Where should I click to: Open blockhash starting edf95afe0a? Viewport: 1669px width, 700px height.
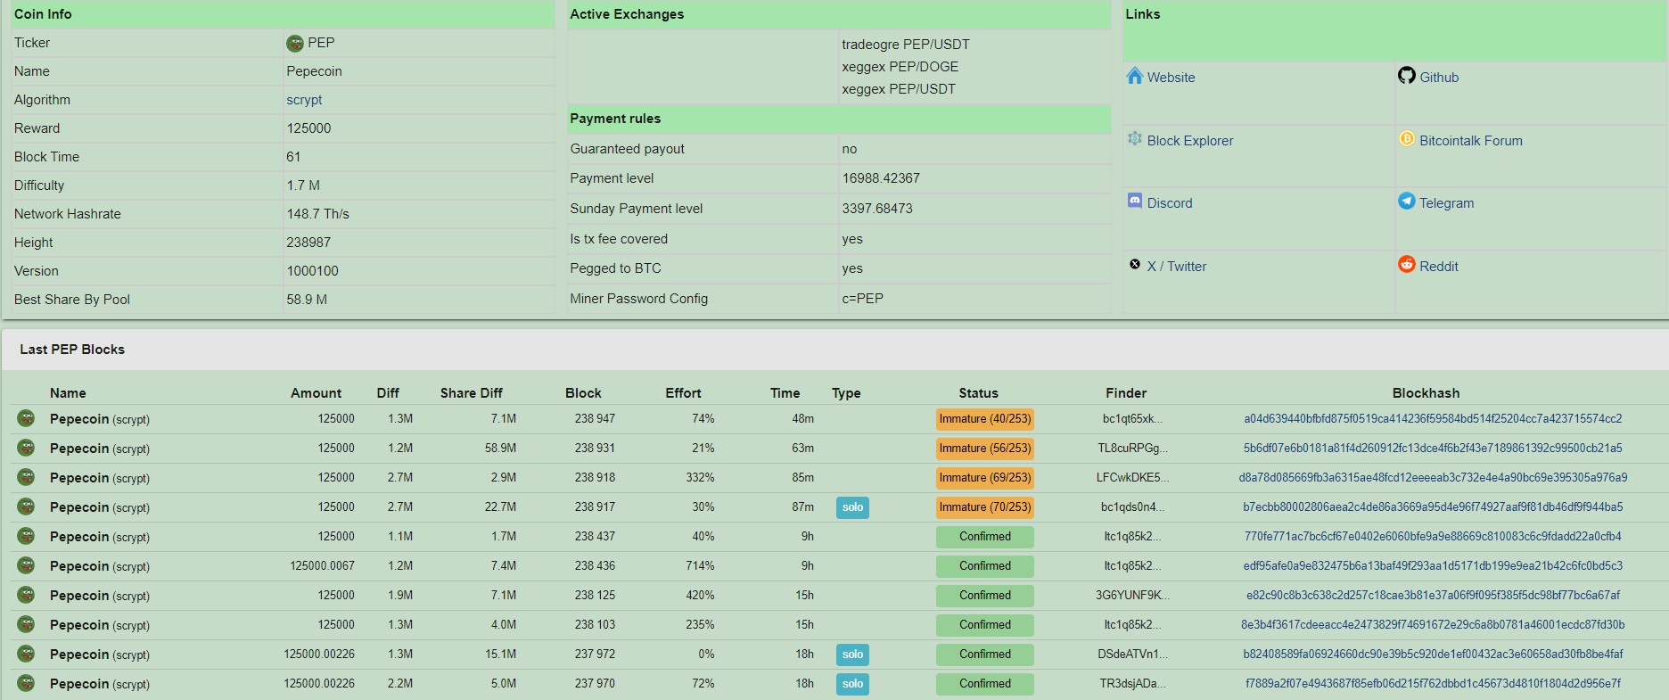coord(1433,565)
